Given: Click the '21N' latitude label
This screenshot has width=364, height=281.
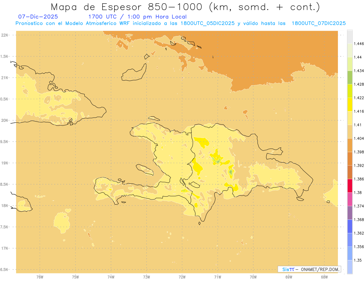Looking at the screenshot, I should [5, 78].
